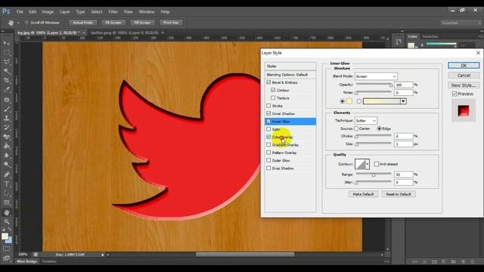Click OK in Layer Style dialog
This screenshot has height=272, width=484.
pos(464,66)
